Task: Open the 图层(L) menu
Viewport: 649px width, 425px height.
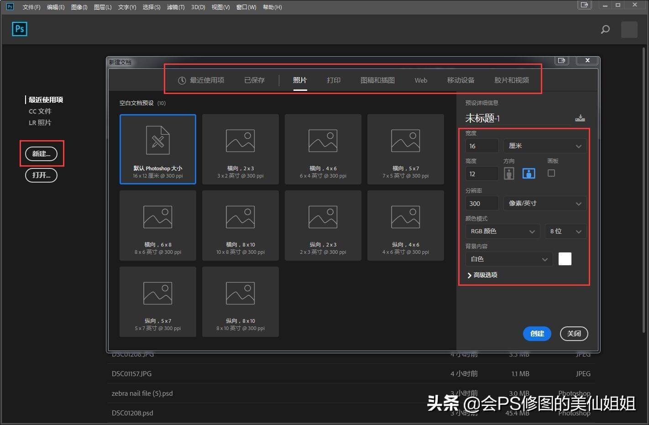Action: [x=103, y=7]
